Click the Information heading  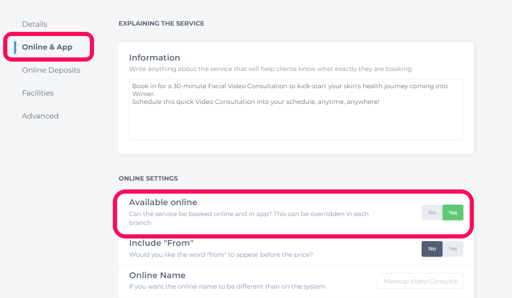tap(155, 58)
